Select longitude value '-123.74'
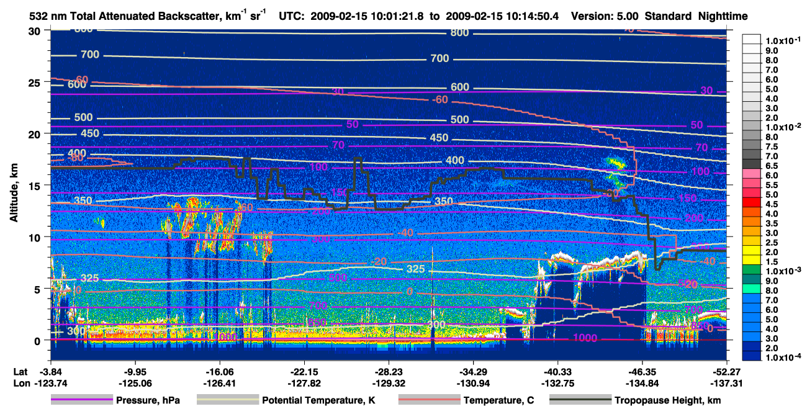Screen dimensions: 807x414 tap(50, 383)
